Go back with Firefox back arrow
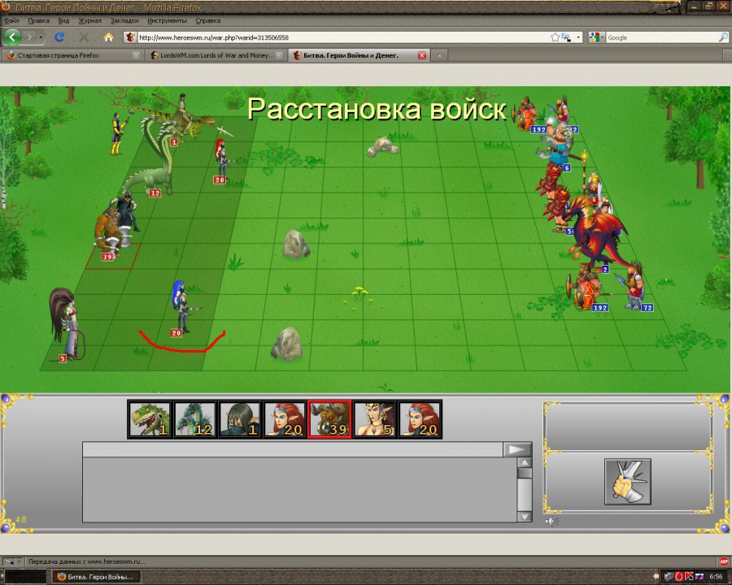This screenshot has width=732, height=585. pos(12,37)
